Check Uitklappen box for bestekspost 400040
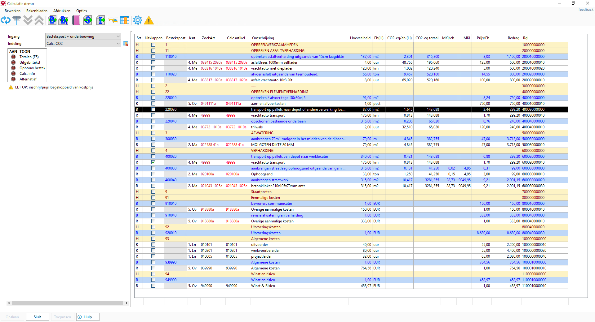 153,180
